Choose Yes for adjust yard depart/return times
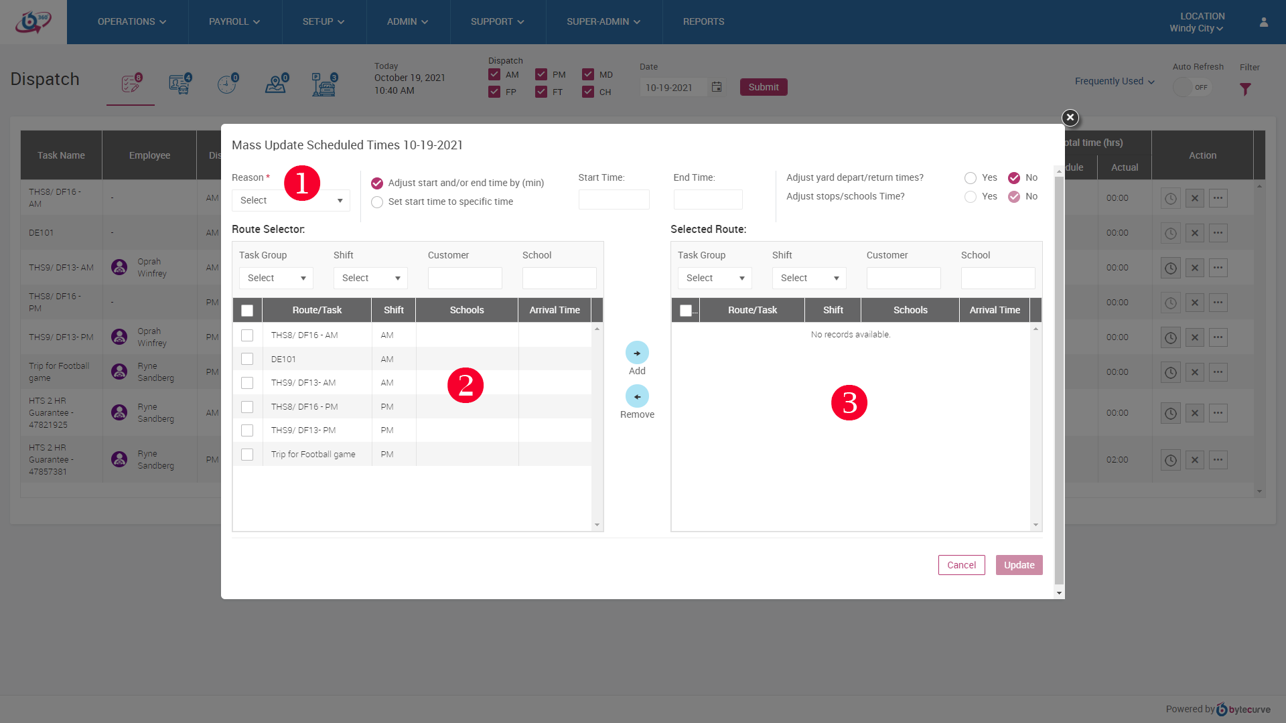 point(971,177)
